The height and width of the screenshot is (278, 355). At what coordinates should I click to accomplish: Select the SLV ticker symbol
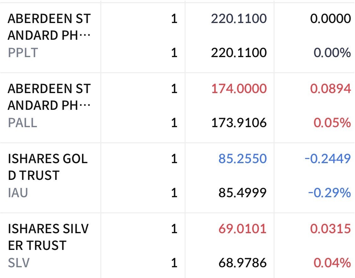tap(19, 263)
